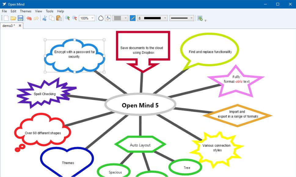The width and height of the screenshot is (296, 177).
Task: Toggle the blue pen line color tool
Action: point(132,18)
